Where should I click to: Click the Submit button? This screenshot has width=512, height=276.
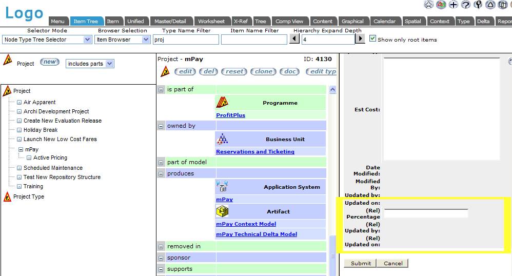point(360,263)
